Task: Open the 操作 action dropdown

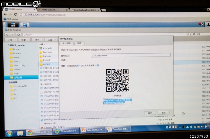Action: [38, 40]
